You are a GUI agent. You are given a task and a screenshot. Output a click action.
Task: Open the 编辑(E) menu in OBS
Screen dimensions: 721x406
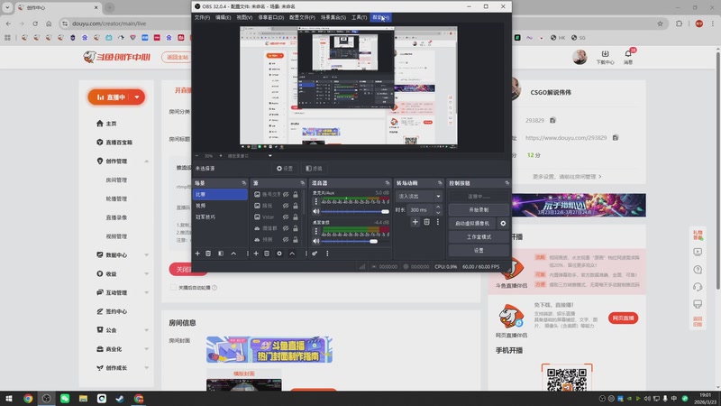pos(223,17)
